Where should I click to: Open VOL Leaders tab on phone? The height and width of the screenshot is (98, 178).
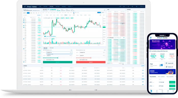[161, 77]
